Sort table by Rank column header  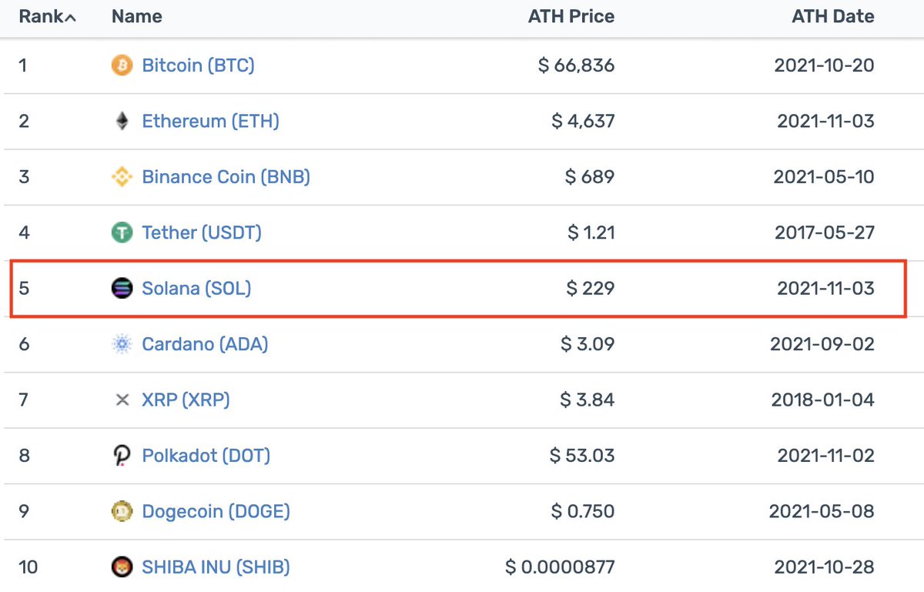[x=47, y=17]
